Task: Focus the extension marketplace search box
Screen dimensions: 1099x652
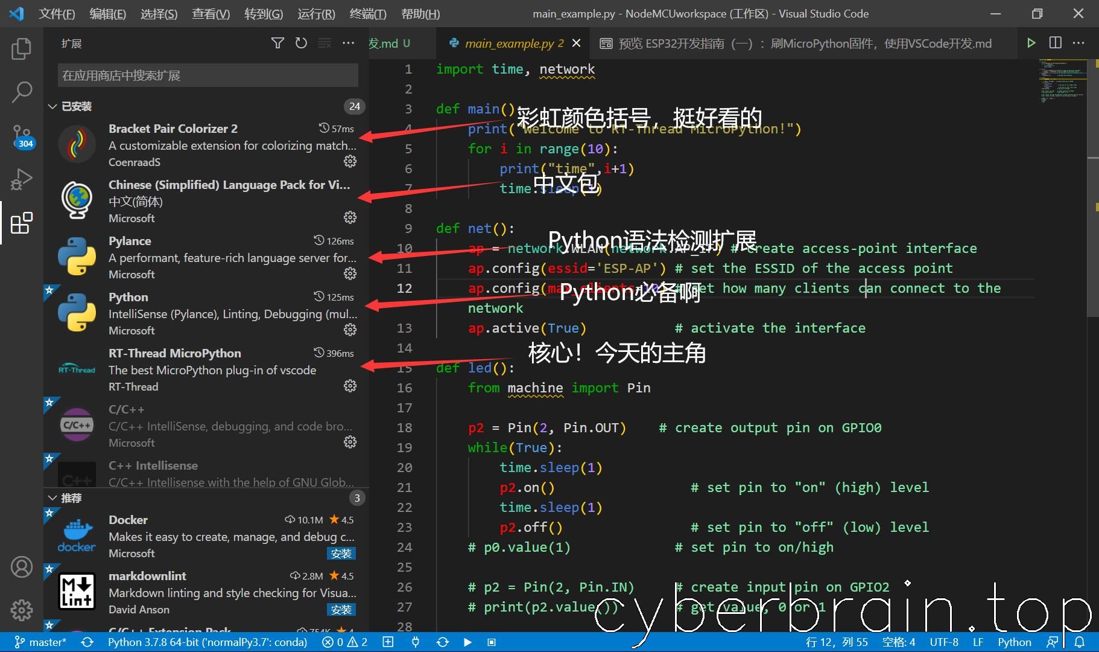Action: pyautogui.click(x=207, y=75)
